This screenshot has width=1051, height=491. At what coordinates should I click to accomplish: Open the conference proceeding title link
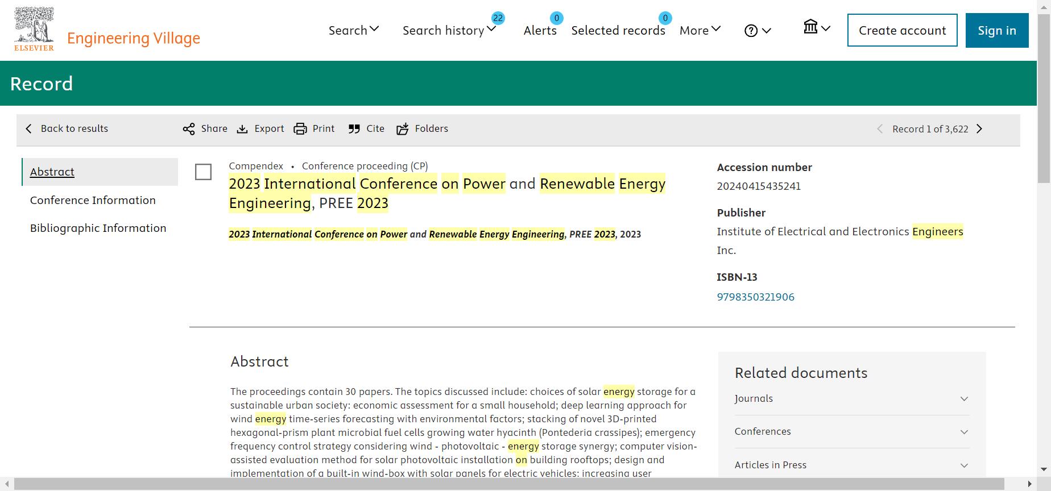pyautogui.click(x=447, y=193)
